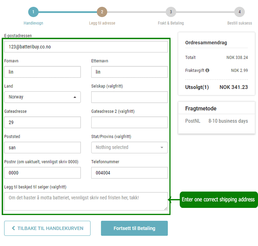
Task: Click the Fraktavgift info icon
Action: [207, 70]
